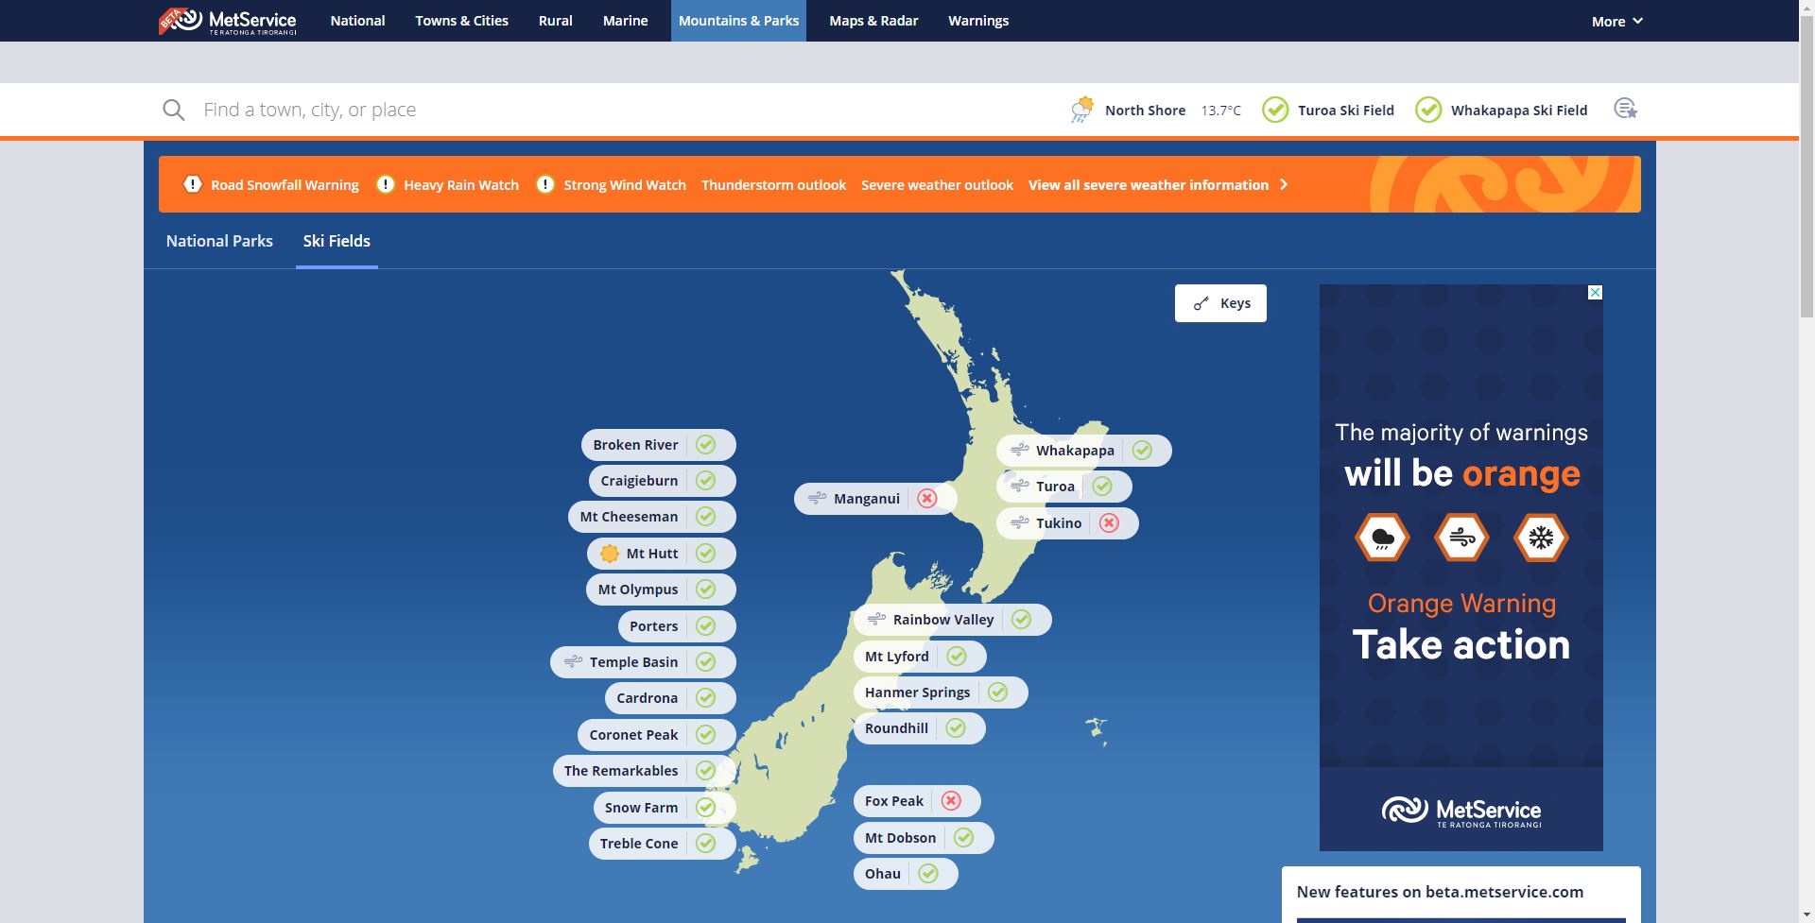Click the location-star icon right of the search bar
This screenshot has height=923, width=1815.
coord(1626,109)
